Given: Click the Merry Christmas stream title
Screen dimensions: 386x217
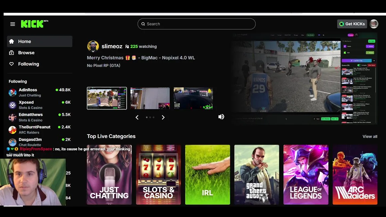Looking at the screenshot, I should tap(141, 58).
